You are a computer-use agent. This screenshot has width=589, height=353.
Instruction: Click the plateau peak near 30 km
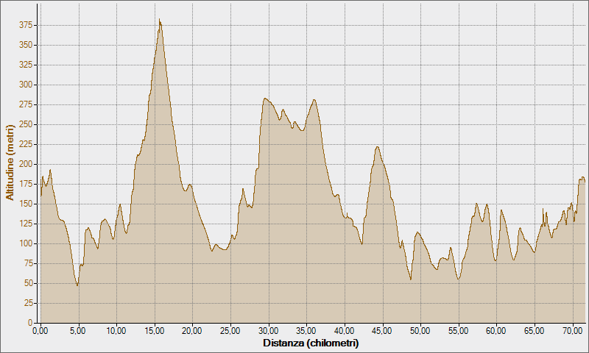(x=265, y=99)
